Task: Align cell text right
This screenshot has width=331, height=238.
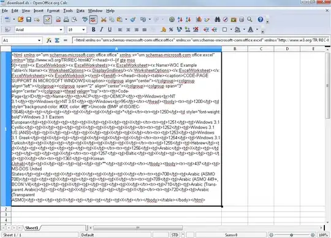Action: (136, 29)
